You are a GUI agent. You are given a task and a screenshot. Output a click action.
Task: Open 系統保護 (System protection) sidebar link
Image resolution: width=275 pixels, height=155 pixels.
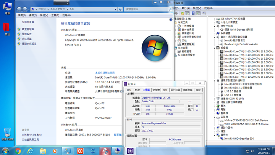[27, 39]
